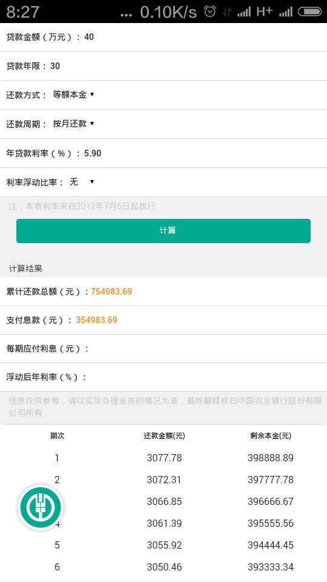Click the green 计算 button

(163, 231)
